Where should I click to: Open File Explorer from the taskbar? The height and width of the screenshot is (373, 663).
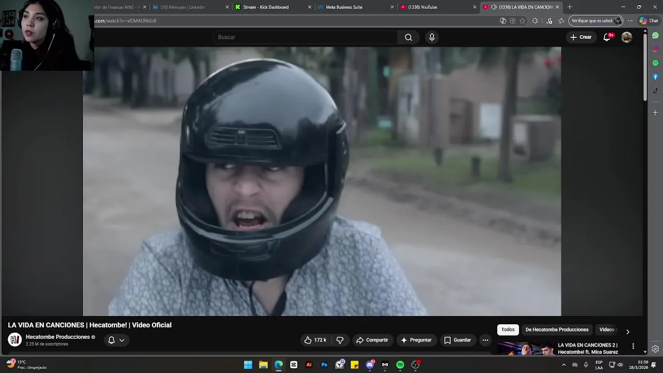pyautogui.click(x=263, y=365)
